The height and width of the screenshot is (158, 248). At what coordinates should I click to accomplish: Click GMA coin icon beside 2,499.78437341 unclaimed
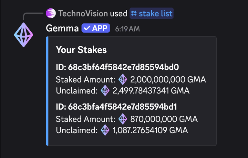(105, 91)
